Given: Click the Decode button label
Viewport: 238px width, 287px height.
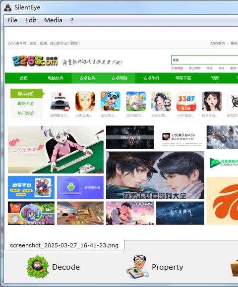Looking at the screenshot, I should click(x=66, y=267).
